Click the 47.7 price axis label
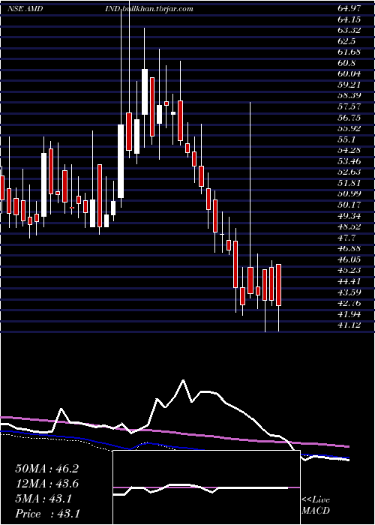 [346, 238]
